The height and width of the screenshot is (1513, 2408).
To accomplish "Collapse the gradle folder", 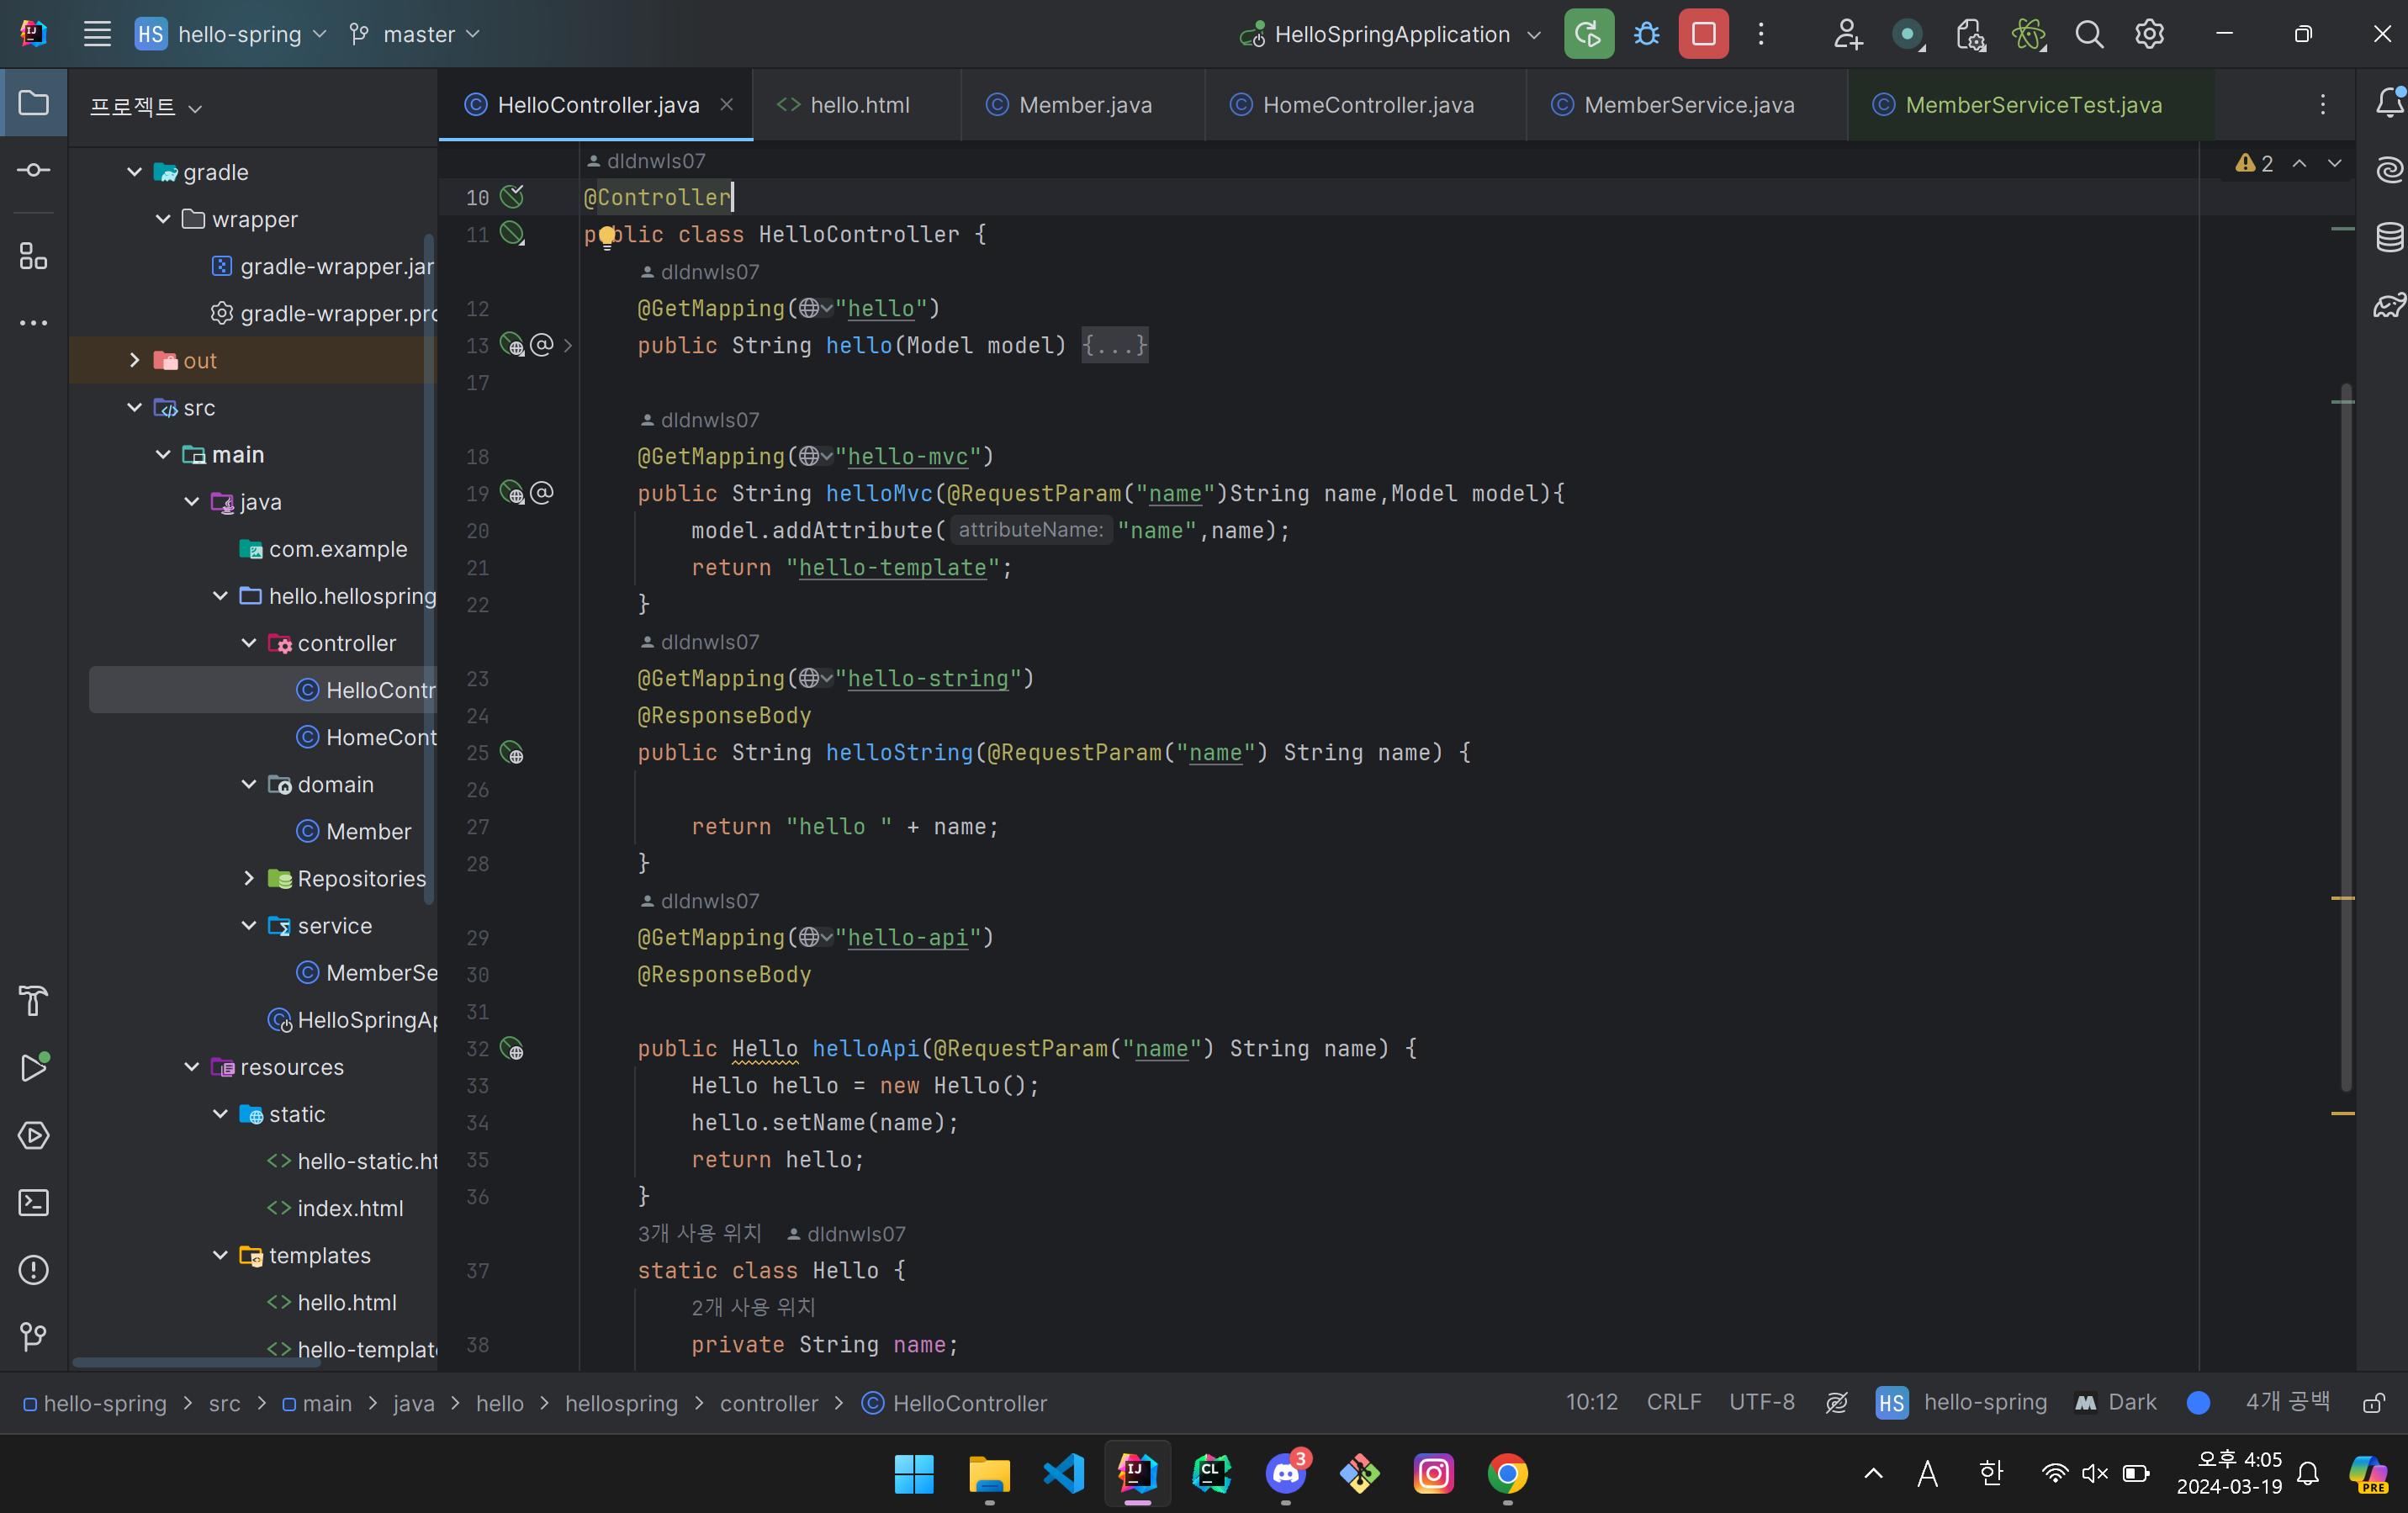I will click(x=134, y=172).
